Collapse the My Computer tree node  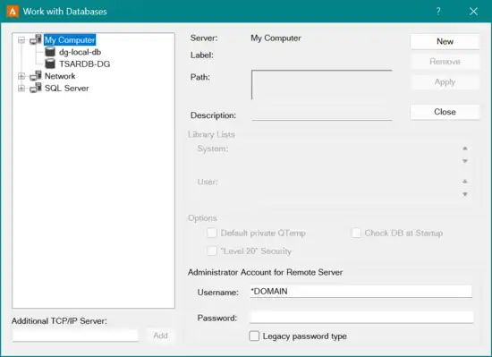coord(21,40)
